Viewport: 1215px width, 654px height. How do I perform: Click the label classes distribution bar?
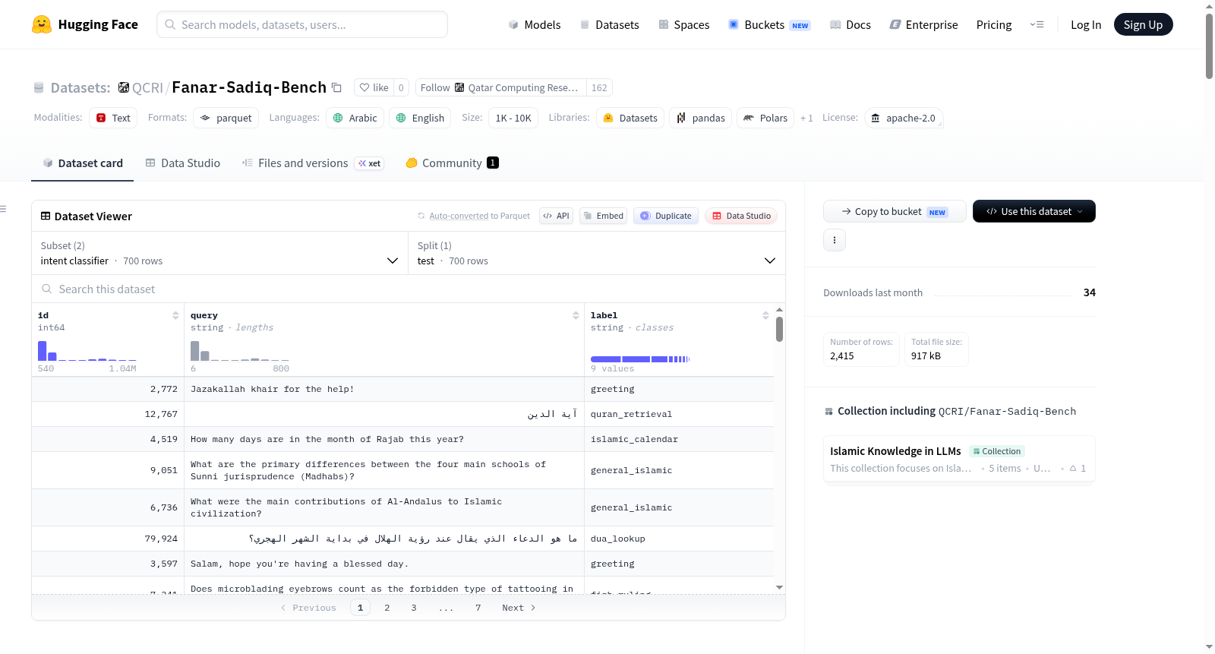(640, 359)
